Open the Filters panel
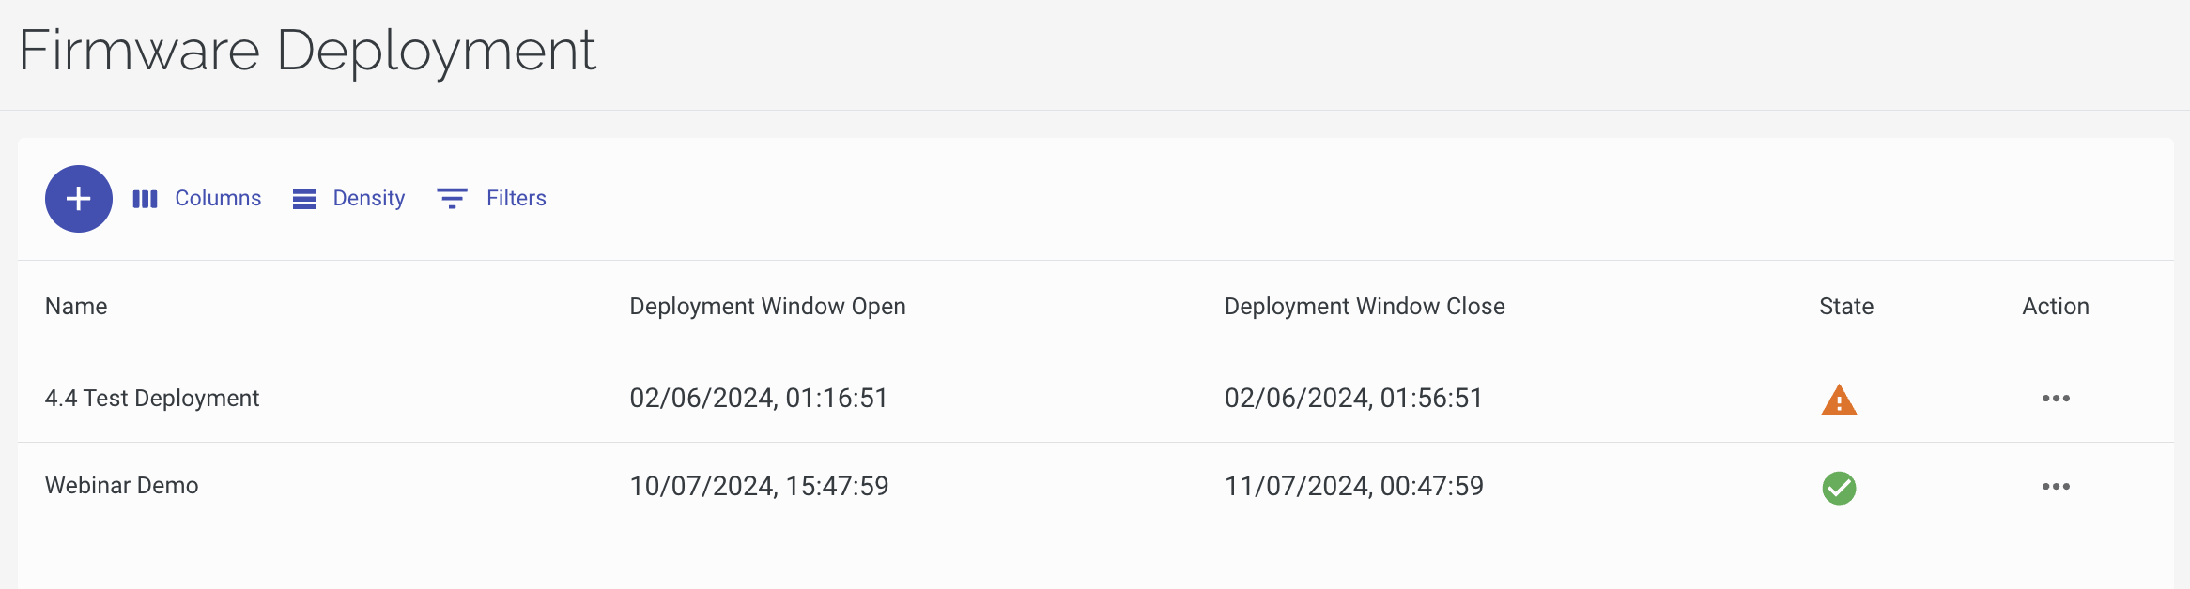Image resolution: width=2190 pixels, height=589 pixels. 492,199
